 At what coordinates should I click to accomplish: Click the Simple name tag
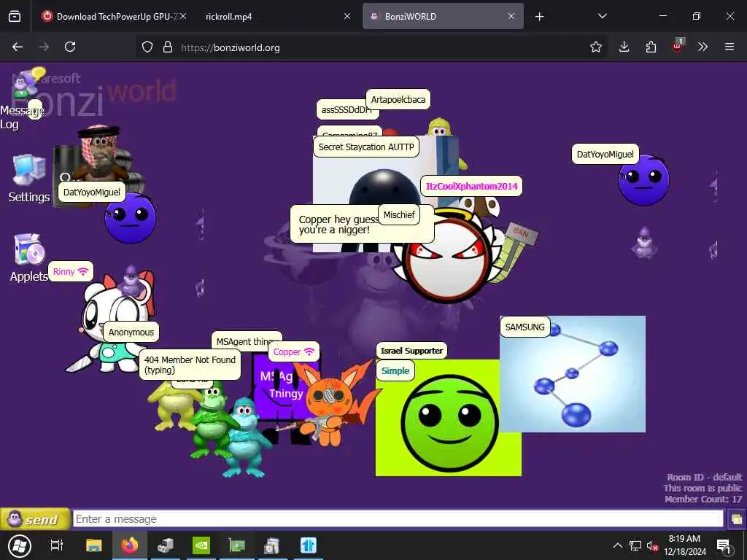[395, 371]
